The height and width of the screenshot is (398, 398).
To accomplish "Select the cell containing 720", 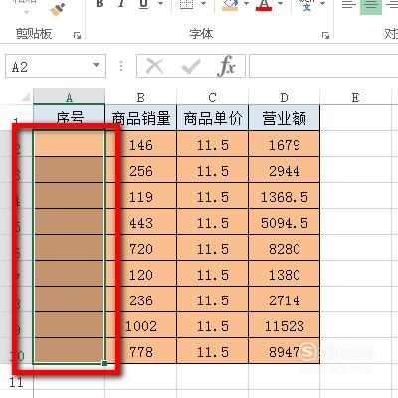I will coord(141,248).
